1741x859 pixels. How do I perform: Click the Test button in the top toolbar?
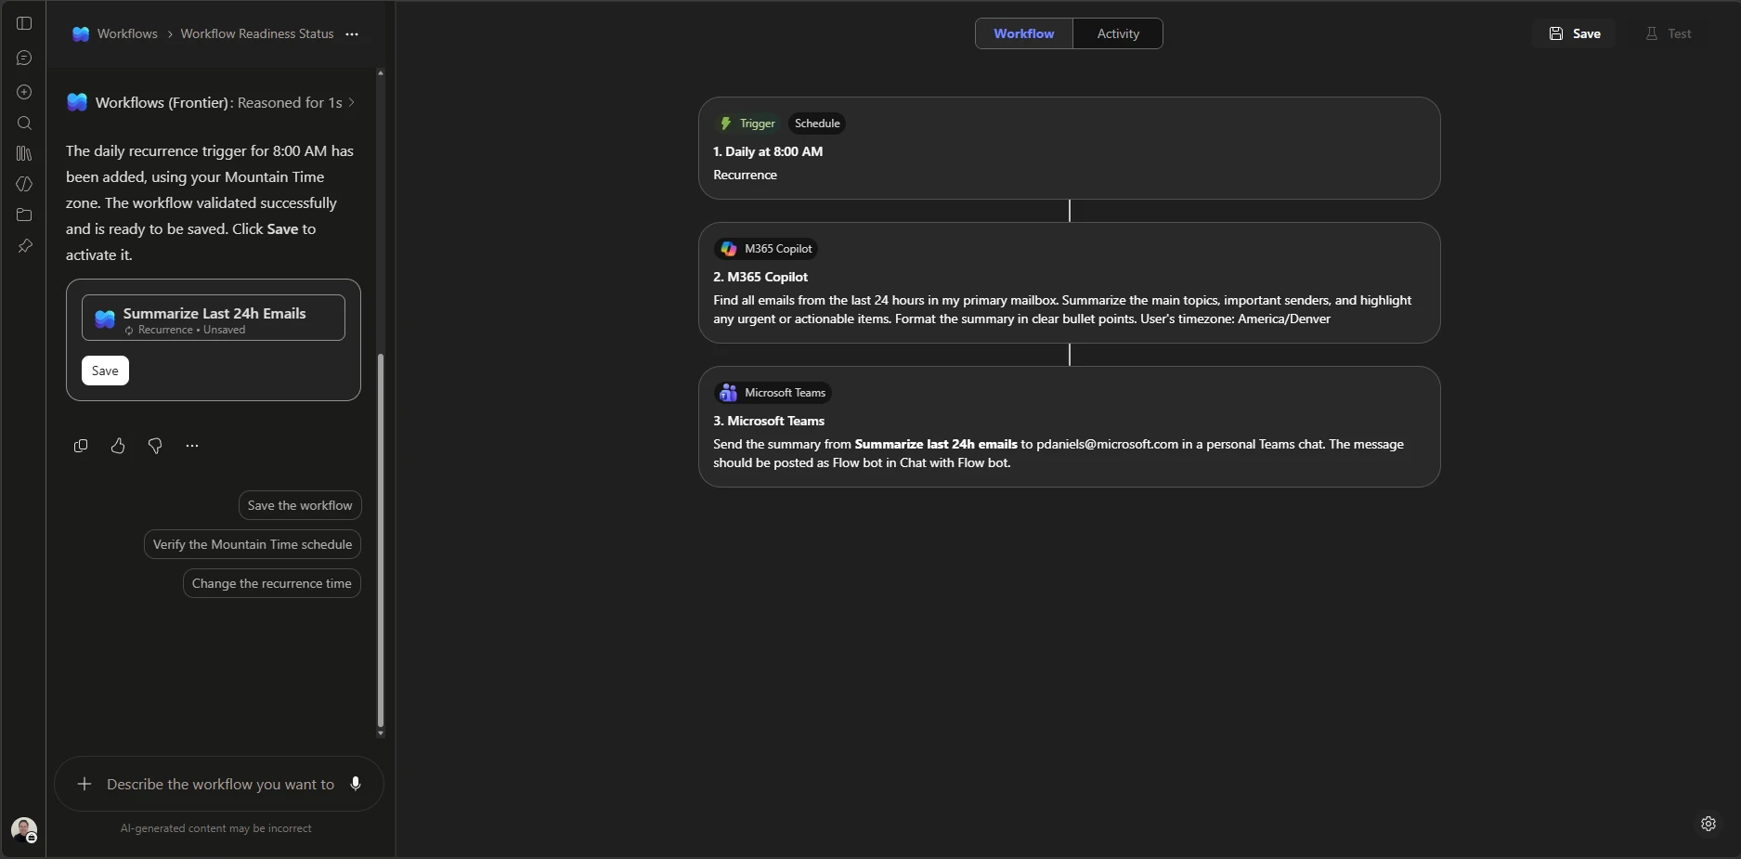coord(1669,33)
